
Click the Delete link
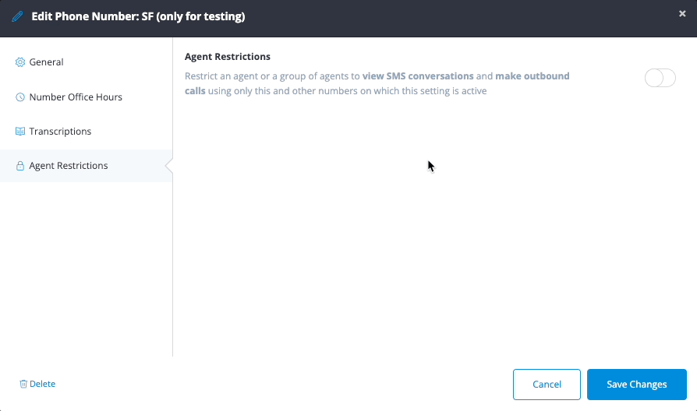point(42,384)
